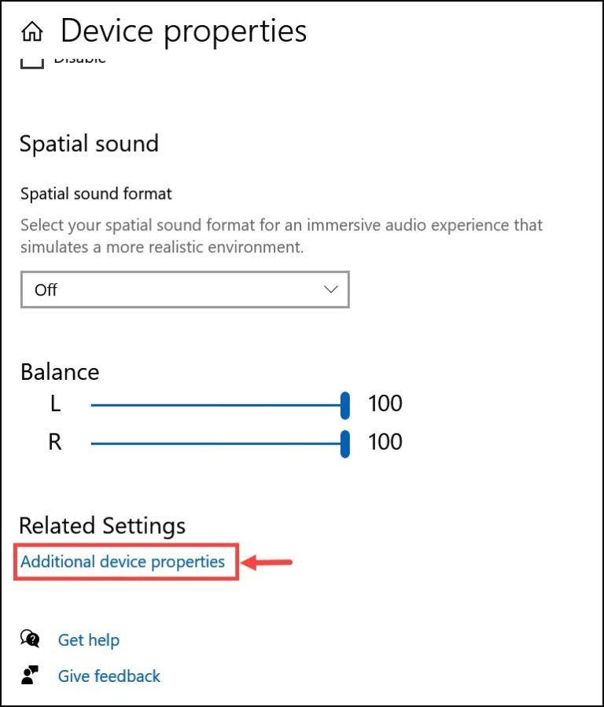Click the Spatial sound section header

89,143
